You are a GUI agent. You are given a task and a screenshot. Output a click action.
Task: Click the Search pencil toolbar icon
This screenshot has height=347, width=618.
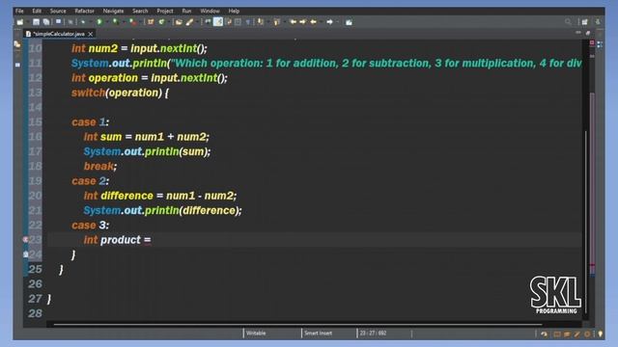pyautogui.click(x=189, y=22)
